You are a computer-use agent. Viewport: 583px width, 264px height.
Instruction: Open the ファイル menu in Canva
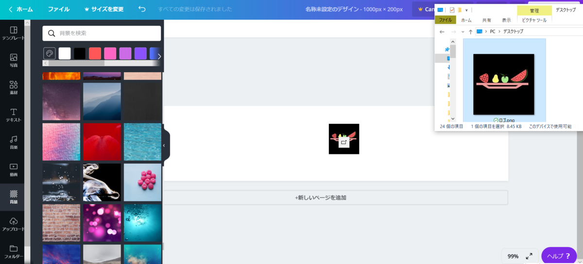[58, 9]
